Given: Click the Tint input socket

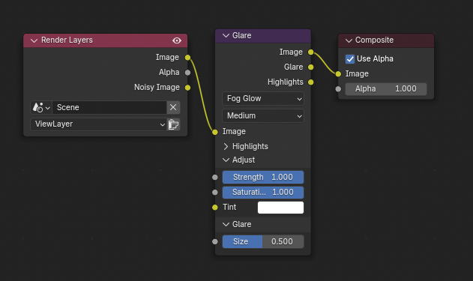Looking at the screenshot, I should [x=215, y=208].
